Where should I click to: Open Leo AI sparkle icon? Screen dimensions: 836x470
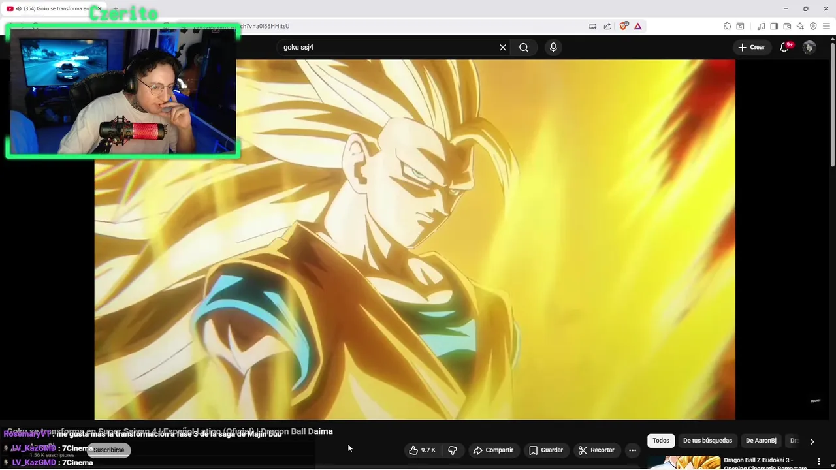[800, 26]
